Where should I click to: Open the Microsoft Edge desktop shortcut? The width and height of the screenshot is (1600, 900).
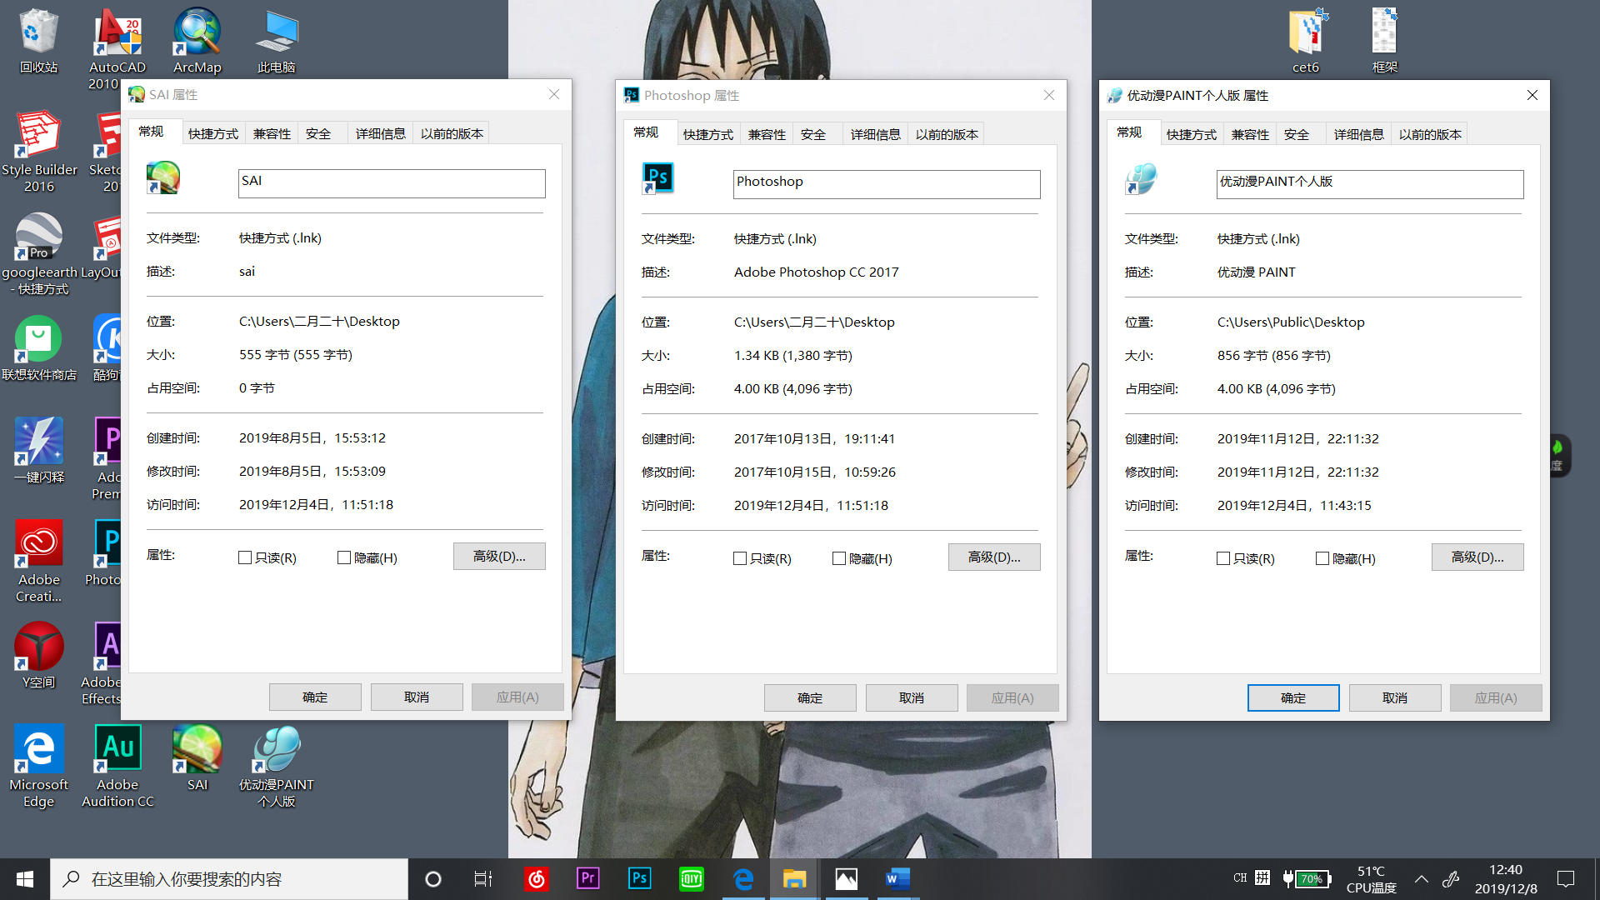point(38,767)
